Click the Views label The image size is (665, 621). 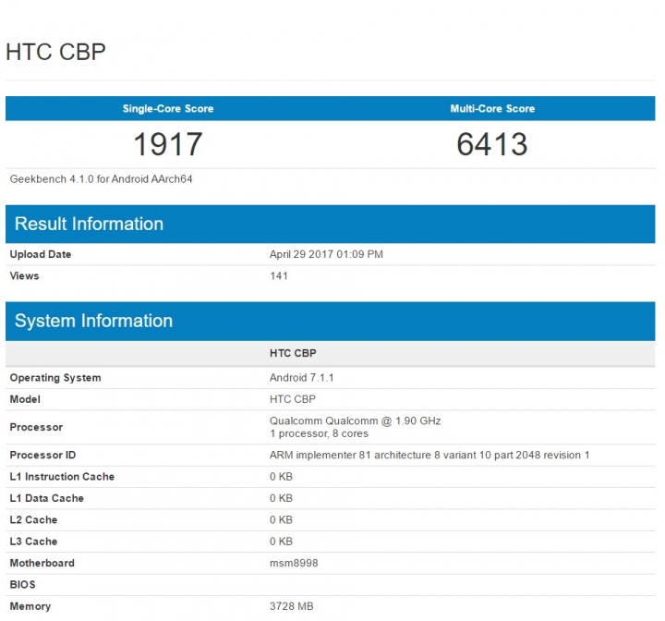(x=24, y=276)
